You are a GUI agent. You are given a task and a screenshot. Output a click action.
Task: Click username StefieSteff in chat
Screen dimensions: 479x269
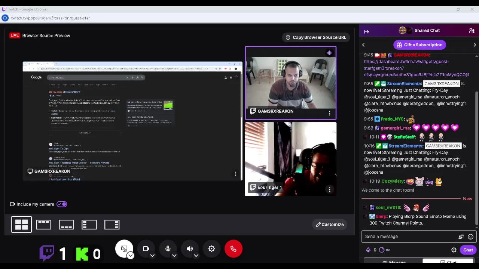(405, 137)
